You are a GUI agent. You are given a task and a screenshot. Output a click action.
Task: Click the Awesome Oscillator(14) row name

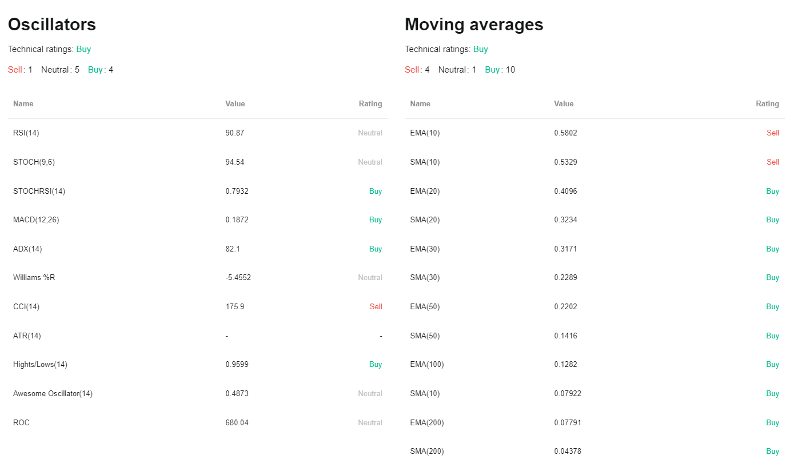point(53,394)
